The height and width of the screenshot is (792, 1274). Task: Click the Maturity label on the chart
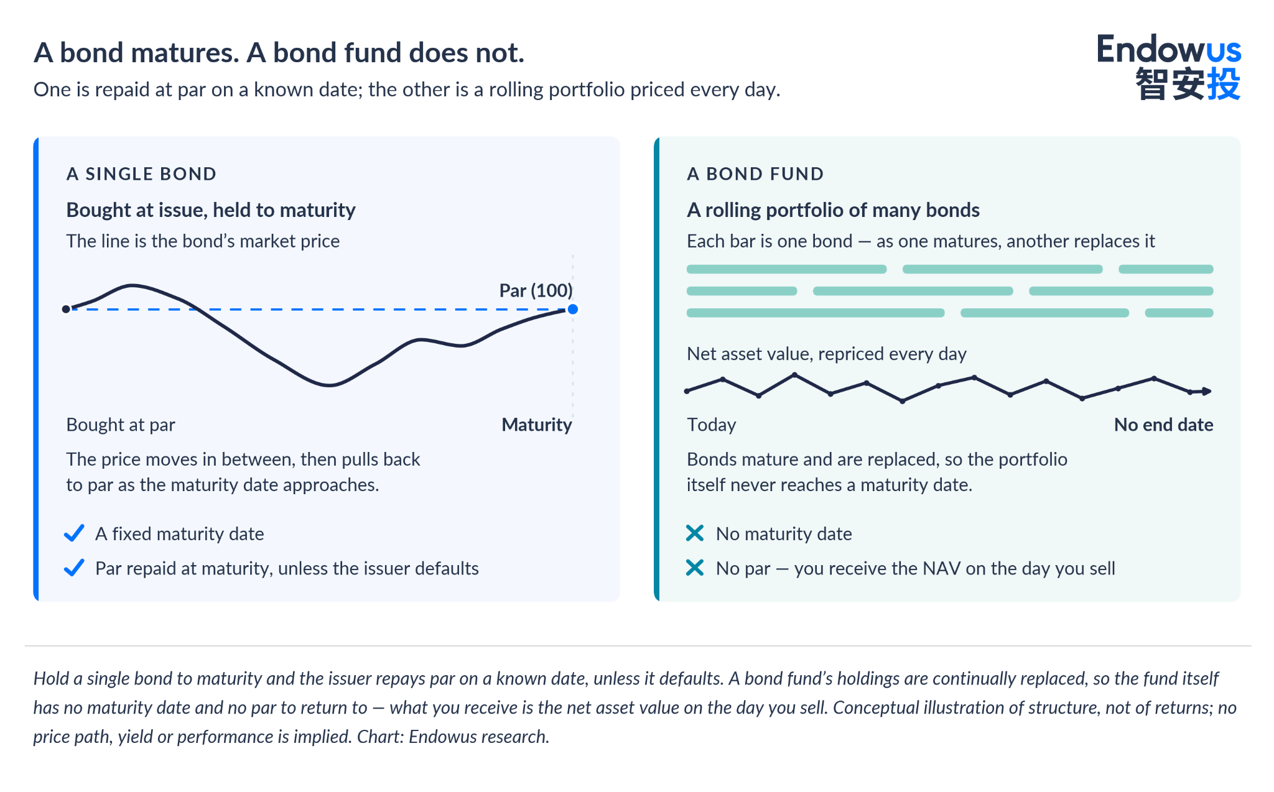point(537,425)
